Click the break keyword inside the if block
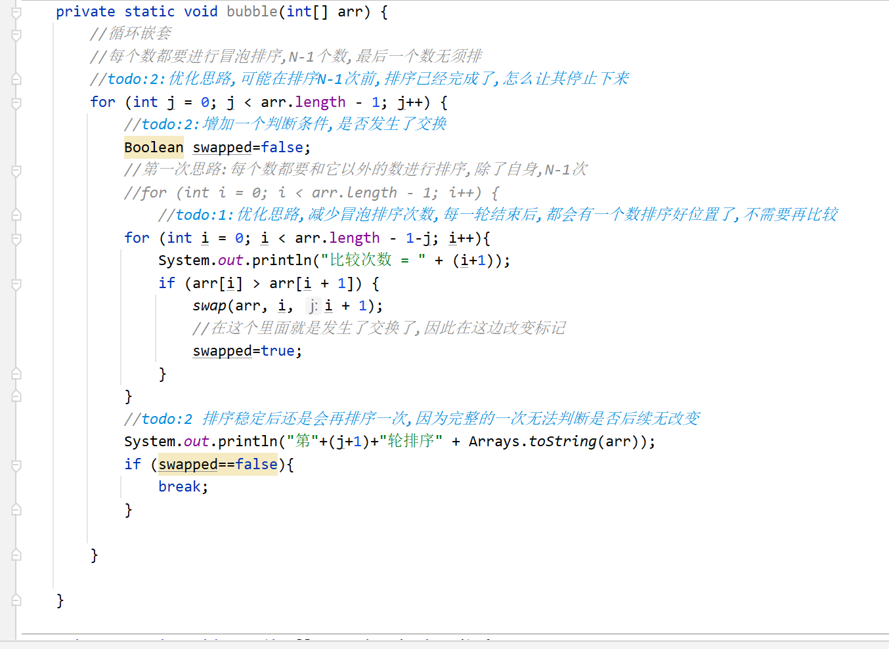The height and width of the screenshot is (649, 889). tap(179, 486)
